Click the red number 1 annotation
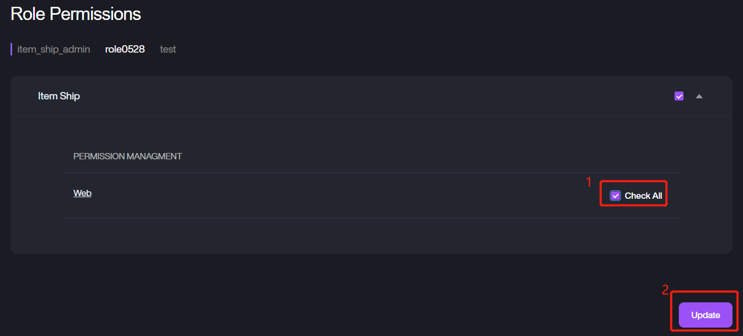Screen dimensions: 743x336 (x=589, y=182)
